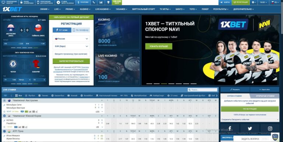The width and height of the screenshot is (283, 142).
Task: Click the promo code input field
Action: (x=71, y=54)
